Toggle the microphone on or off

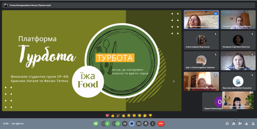tap(107, 123)
